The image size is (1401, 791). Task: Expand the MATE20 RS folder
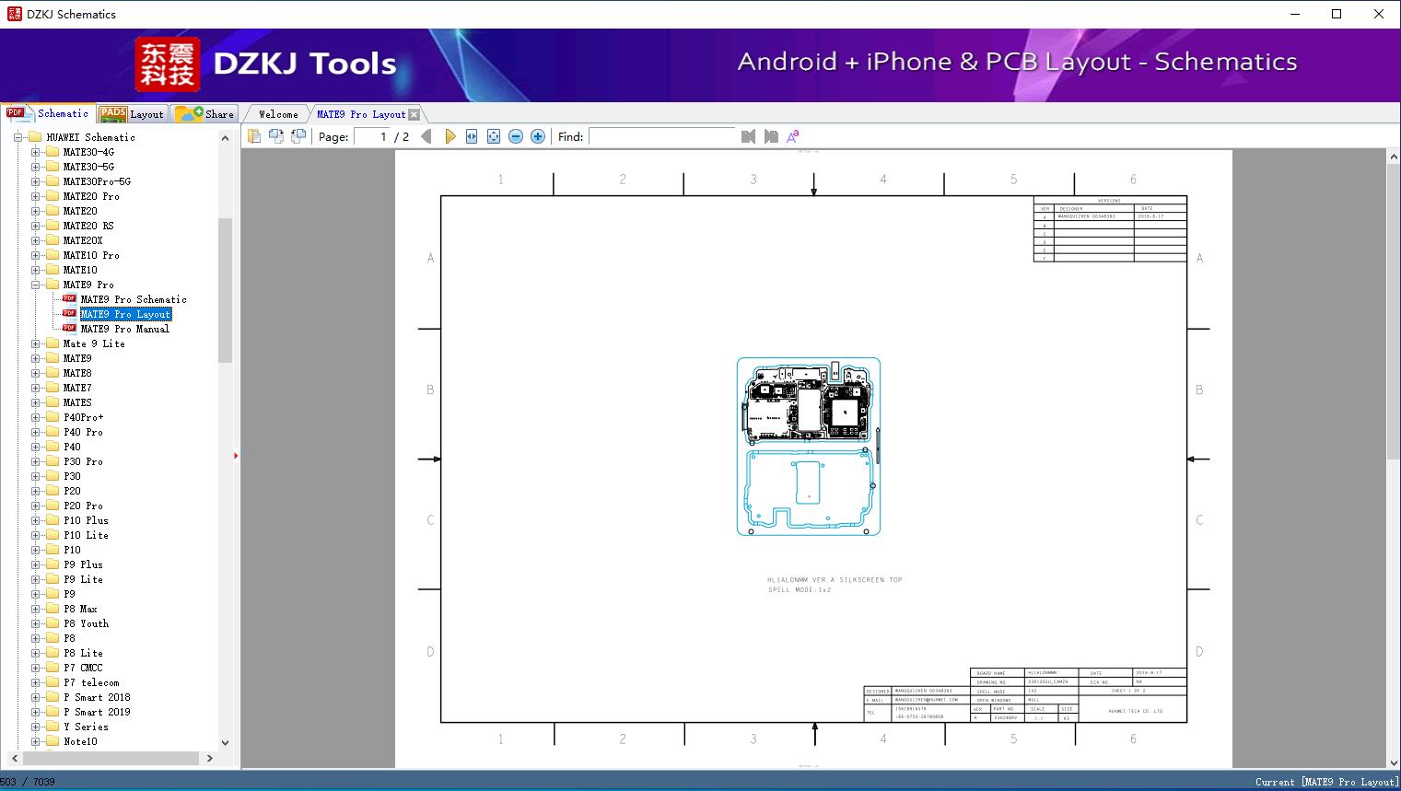point(35,226)
